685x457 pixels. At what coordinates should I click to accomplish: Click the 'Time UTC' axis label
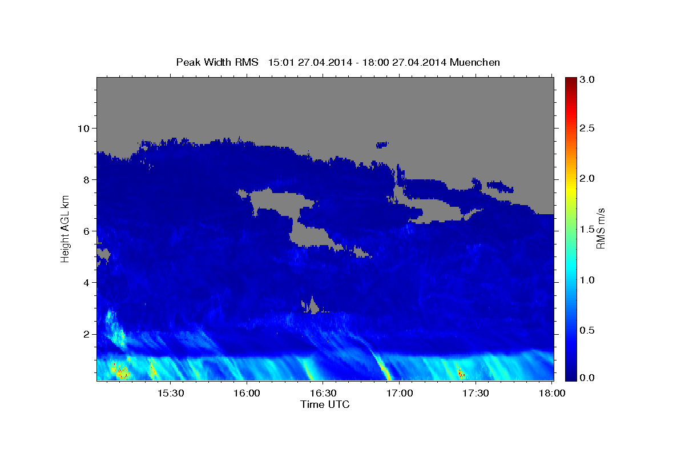pyautogui.click(x=325, y=404)
